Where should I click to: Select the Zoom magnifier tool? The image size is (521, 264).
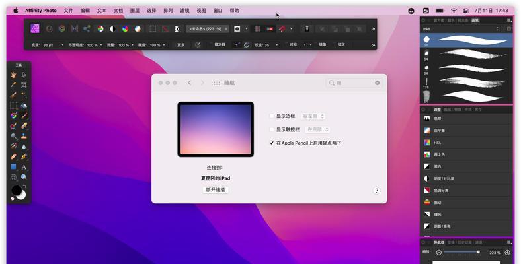tap(24, 177)
